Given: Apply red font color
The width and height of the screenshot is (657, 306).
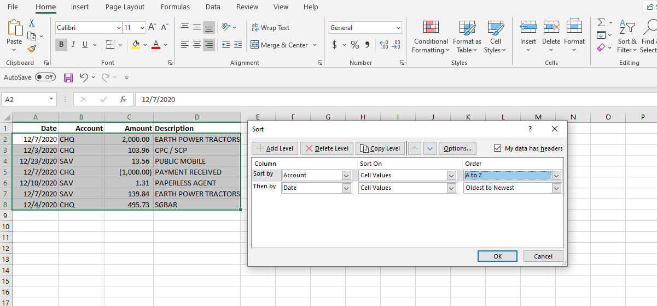Looking at the screenshot, I should [156, 45].
